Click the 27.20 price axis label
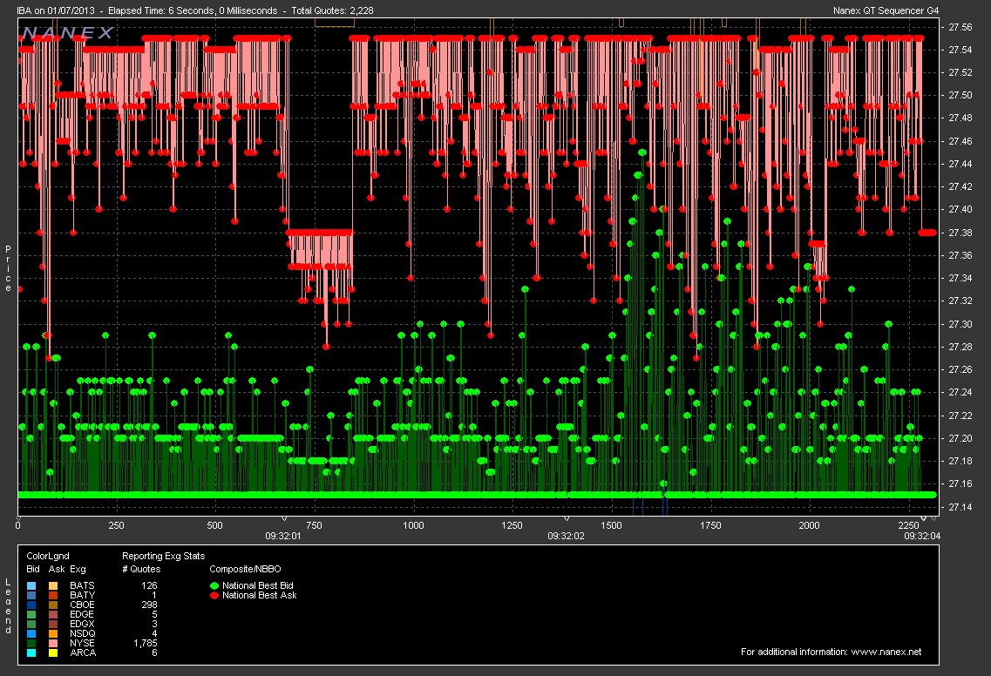This screenshot has width=991, height=676. 960,438
